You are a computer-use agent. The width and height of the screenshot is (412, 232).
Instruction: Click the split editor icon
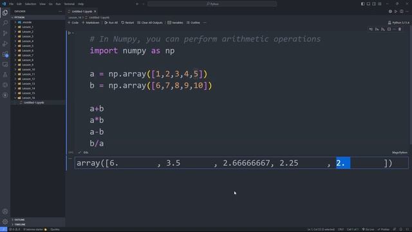point(402,12)
